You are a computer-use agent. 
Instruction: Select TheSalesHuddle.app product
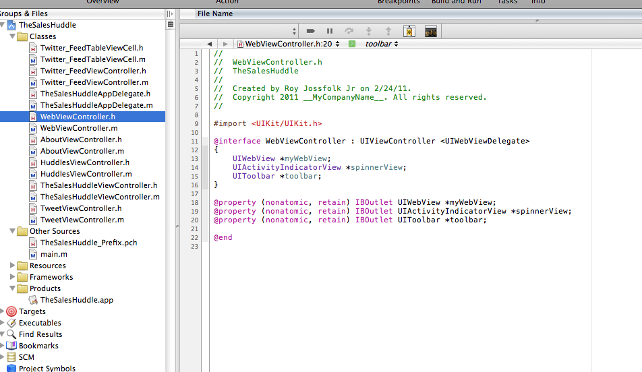click(x=77, y=300)
